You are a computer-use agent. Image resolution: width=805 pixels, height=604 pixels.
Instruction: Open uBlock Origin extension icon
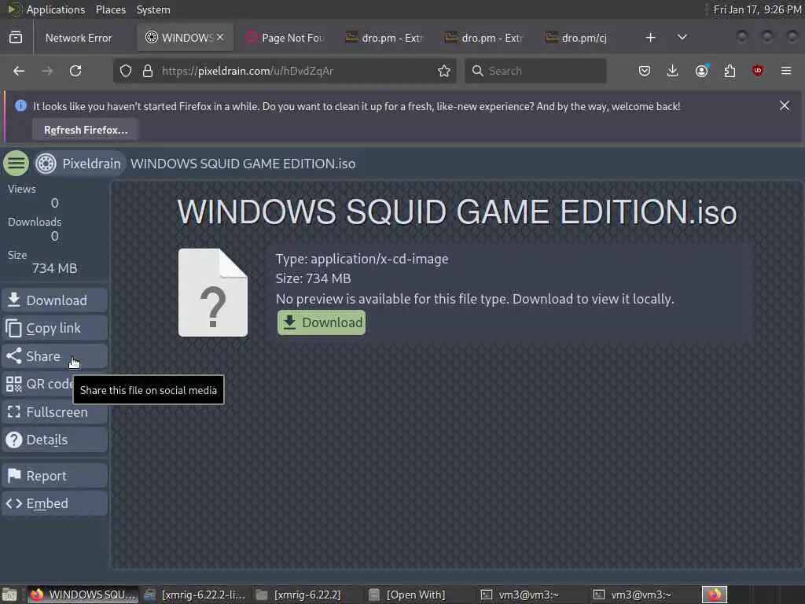tap(757, 71)
